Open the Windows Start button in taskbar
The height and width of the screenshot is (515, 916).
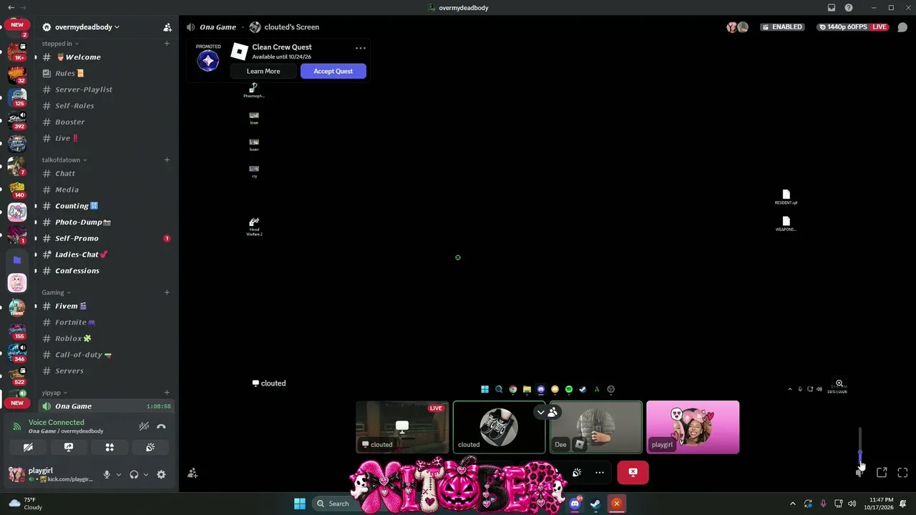[300, 504]
